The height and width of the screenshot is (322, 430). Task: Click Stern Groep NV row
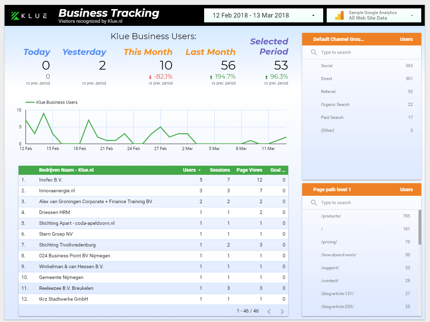[x=153, y=234]
